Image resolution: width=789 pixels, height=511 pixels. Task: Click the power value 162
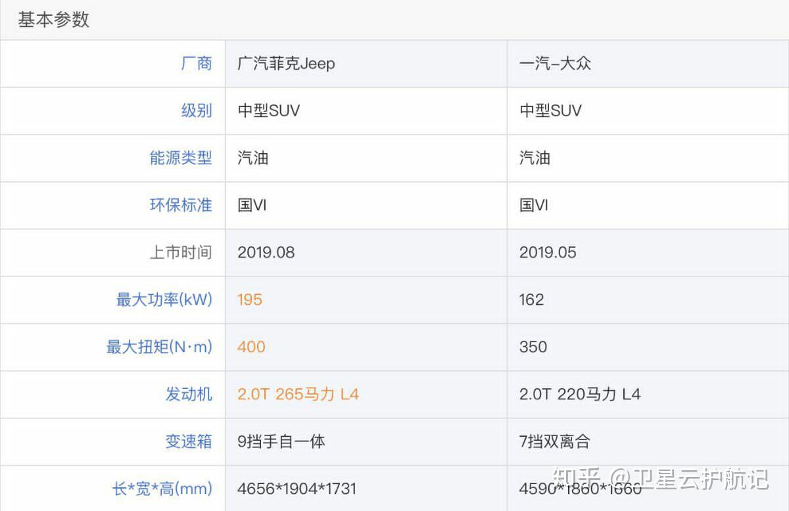(x=531, y=300)
